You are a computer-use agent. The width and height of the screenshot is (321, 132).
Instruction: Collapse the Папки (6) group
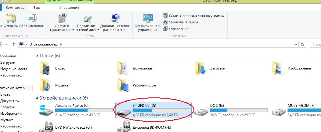click(x=37, y=56)
